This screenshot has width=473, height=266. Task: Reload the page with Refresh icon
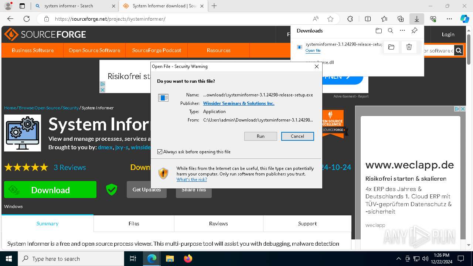(x=27, y=19)
